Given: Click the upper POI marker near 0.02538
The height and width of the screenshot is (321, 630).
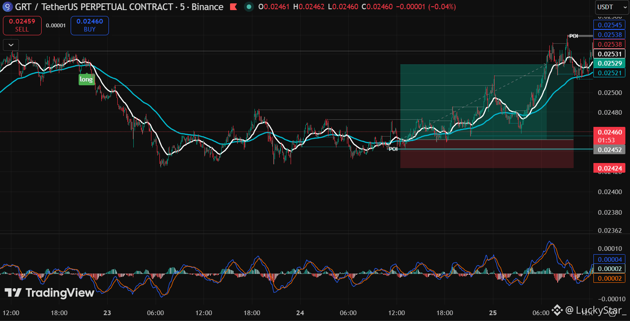Looking at the screenshot, I should (574, 36).
